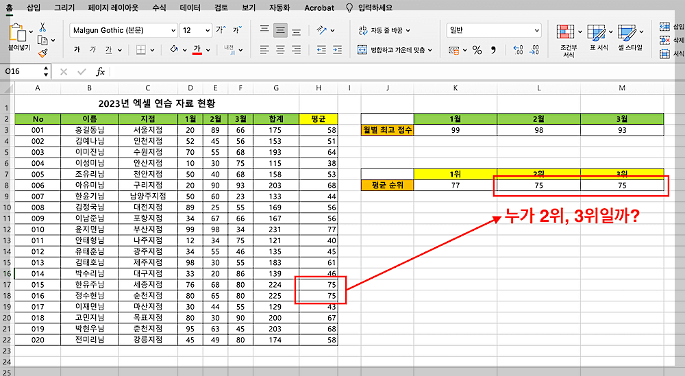The image size is (685, 376).
Task: Click Increase Decimal icon
Action: click(518, 50)
